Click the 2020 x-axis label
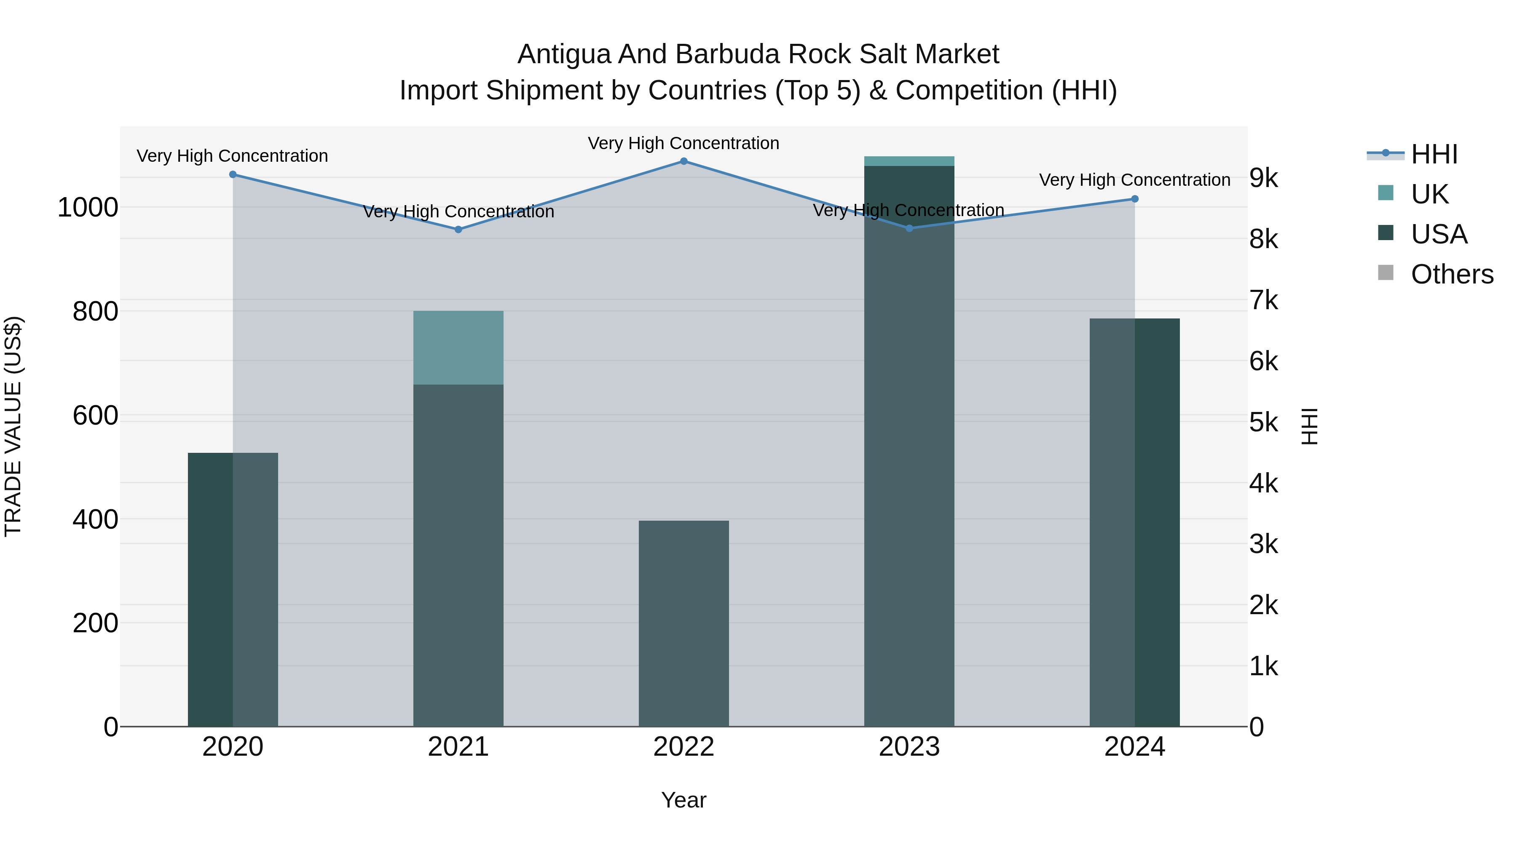The height and width of the screenshot is (853, 1517). [233, 747]
